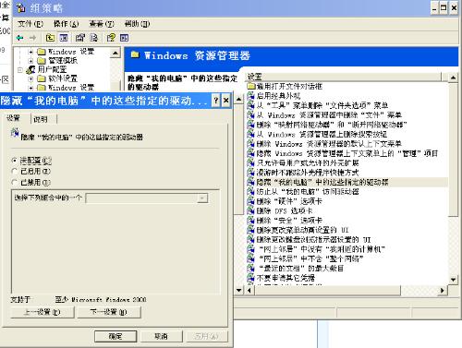The height and width of the screenshot is (348, 462).
Task: Click the 取消 button
Action: (161, 336)
